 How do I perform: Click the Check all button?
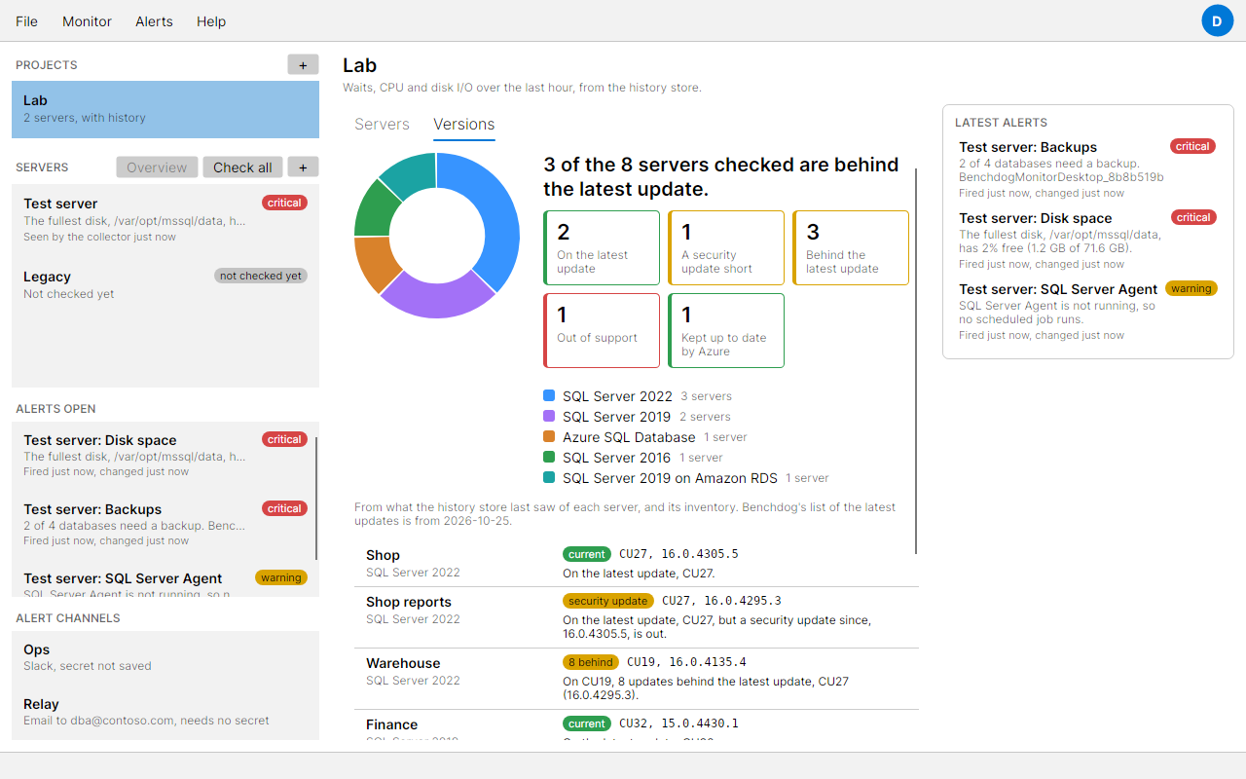242,167
